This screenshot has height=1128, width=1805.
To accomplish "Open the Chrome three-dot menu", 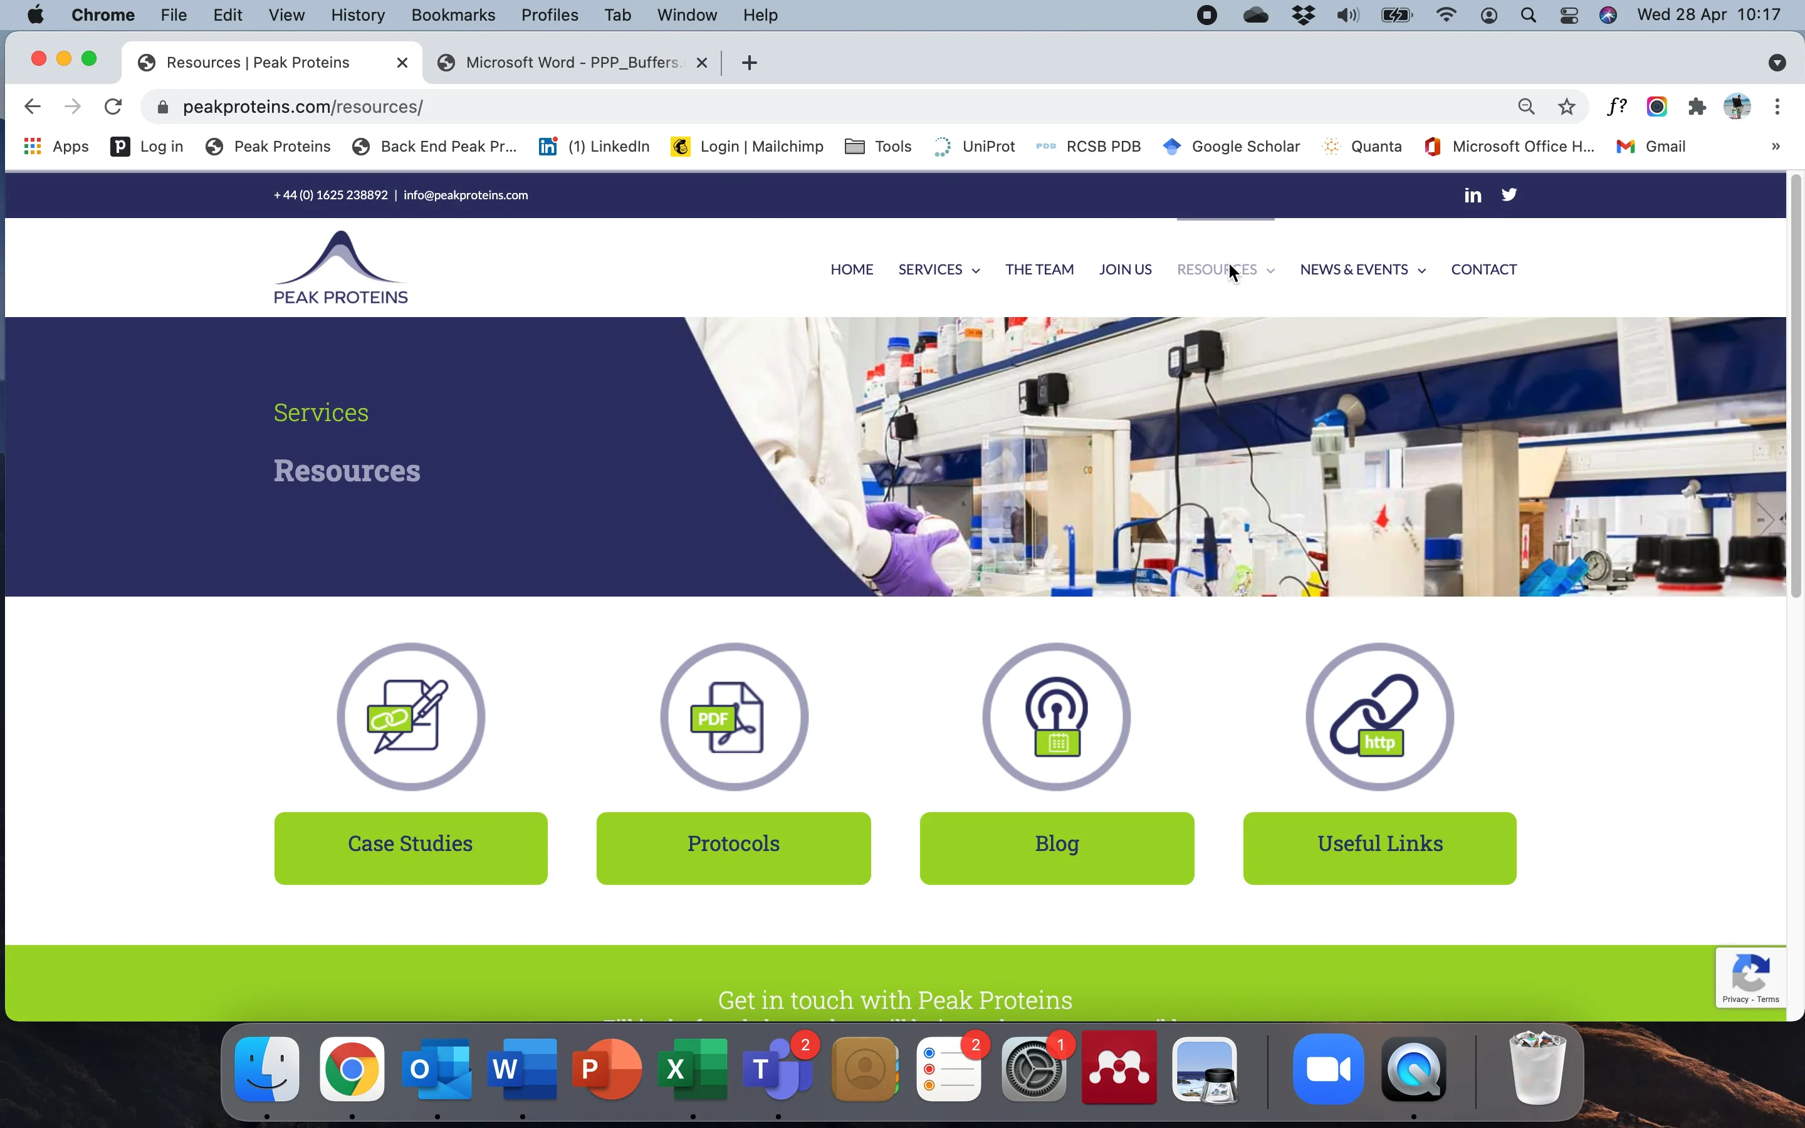I will point(1778,107).
